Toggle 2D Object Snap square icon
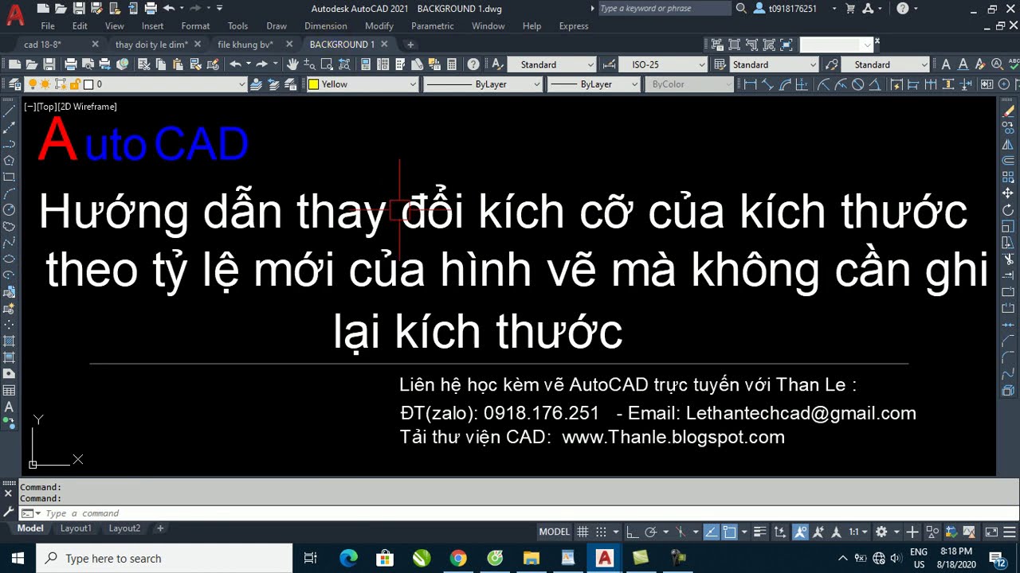Image resolution: width=1020 pixels, height=573 pixels. (729, 532)
